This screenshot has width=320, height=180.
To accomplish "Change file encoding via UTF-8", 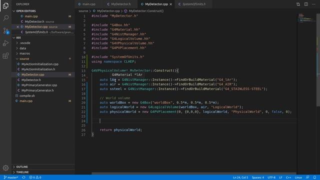I will tap(271, 177).
